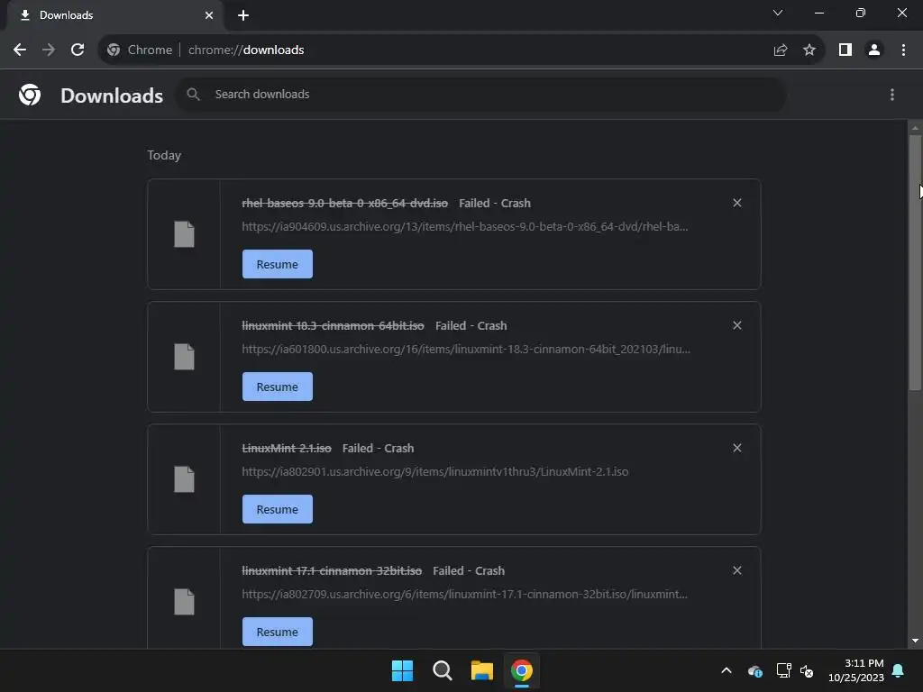Viewport: 923px width, 692px height.
Task: Open the Windows Start menu
Action: (x=403, y=670)
